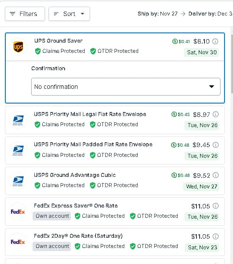
Task: Click Tue, Nov 26 badge on Legal Flat Rate
Action: click(202, 125)
